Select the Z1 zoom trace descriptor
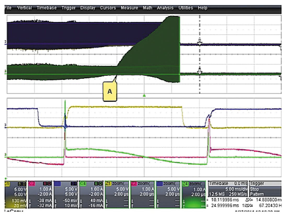The image size is (287, 215). pos(117,194)
